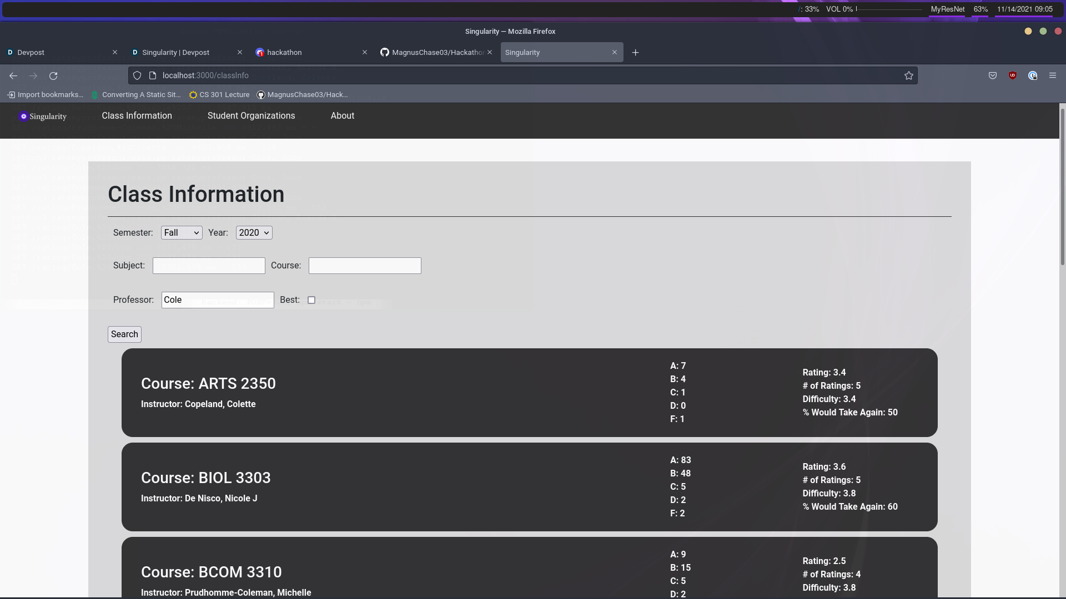The image size is (1066, 599).
Task: Open uBlock Origin extension icon
Action: [x=1013, y=76]
